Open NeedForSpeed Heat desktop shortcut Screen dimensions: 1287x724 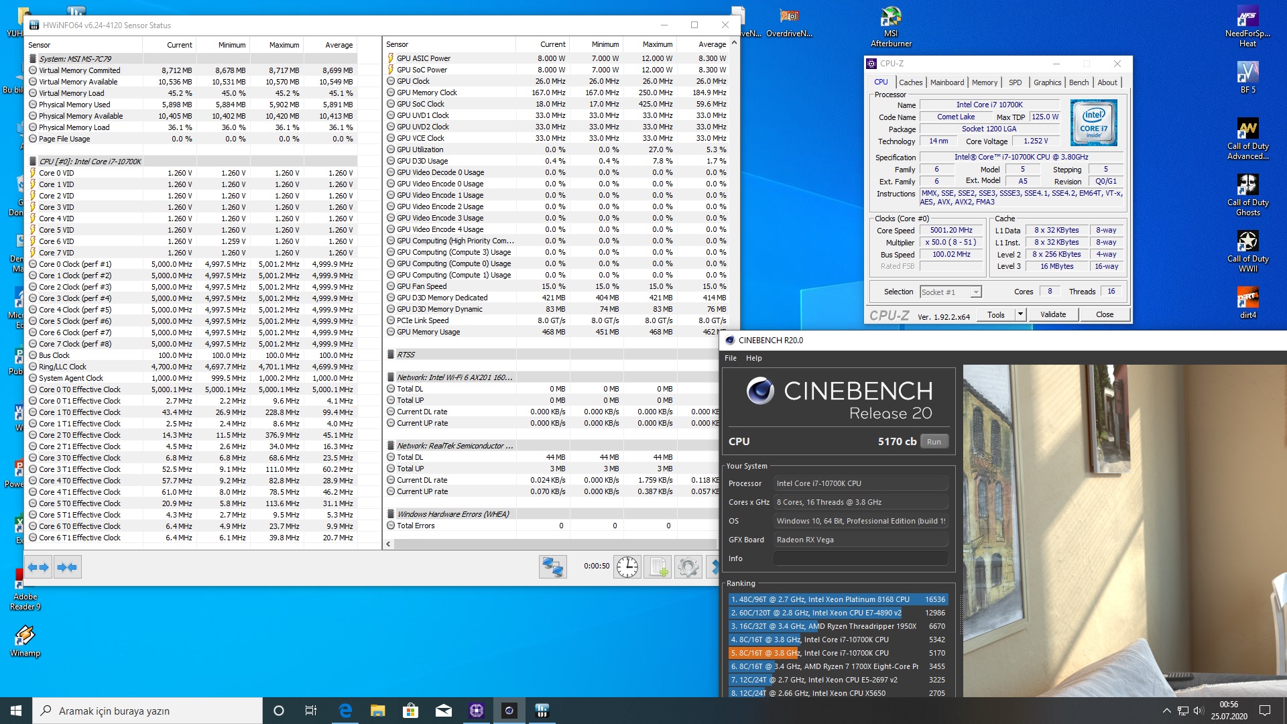[x=1247, y=27]
